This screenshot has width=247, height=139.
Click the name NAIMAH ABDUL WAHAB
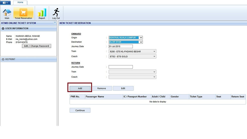[x=28, y=36]
